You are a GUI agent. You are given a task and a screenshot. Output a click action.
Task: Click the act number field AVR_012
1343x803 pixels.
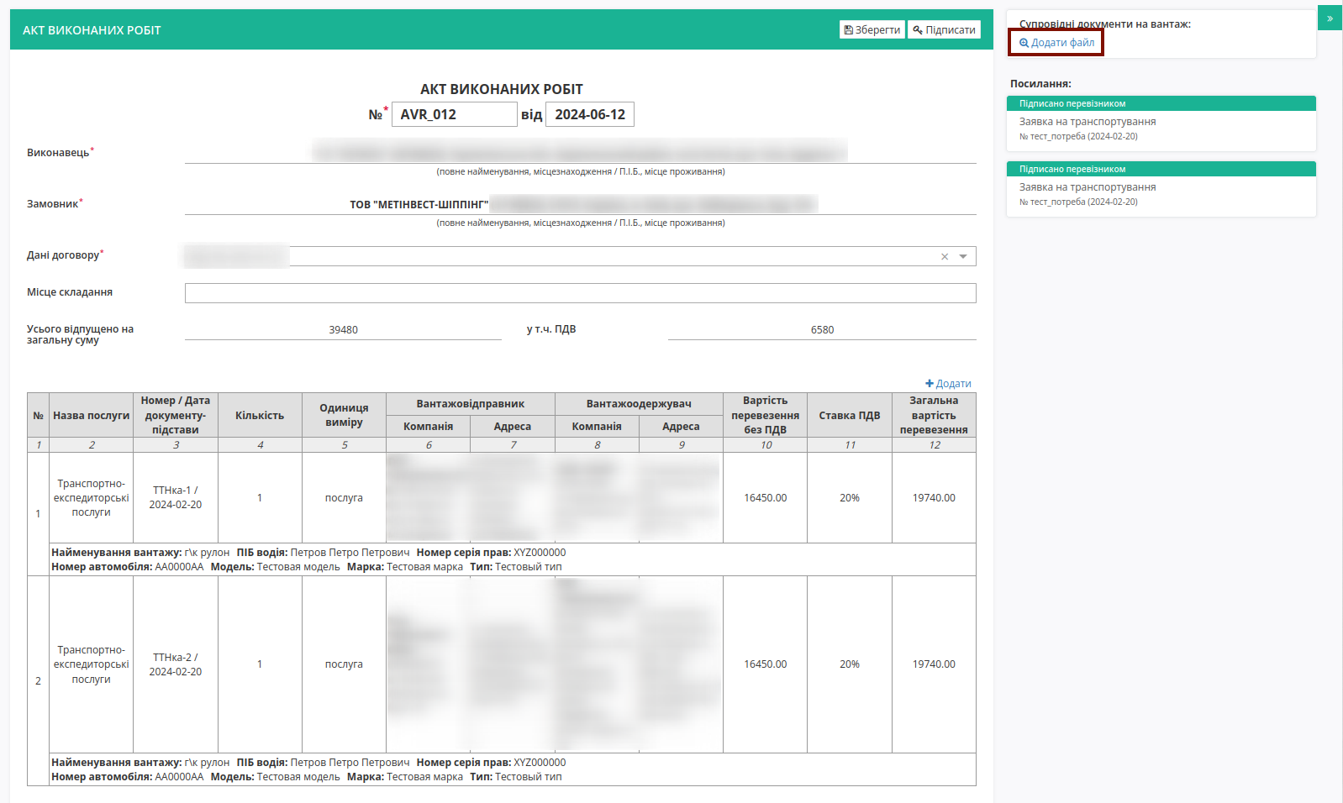454,114
